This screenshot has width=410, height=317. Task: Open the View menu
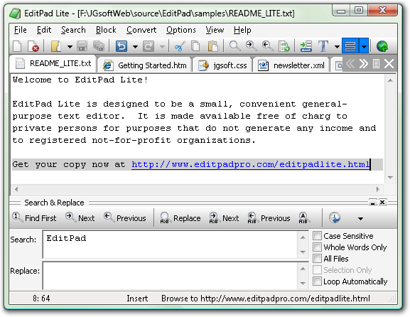[215, 30]
